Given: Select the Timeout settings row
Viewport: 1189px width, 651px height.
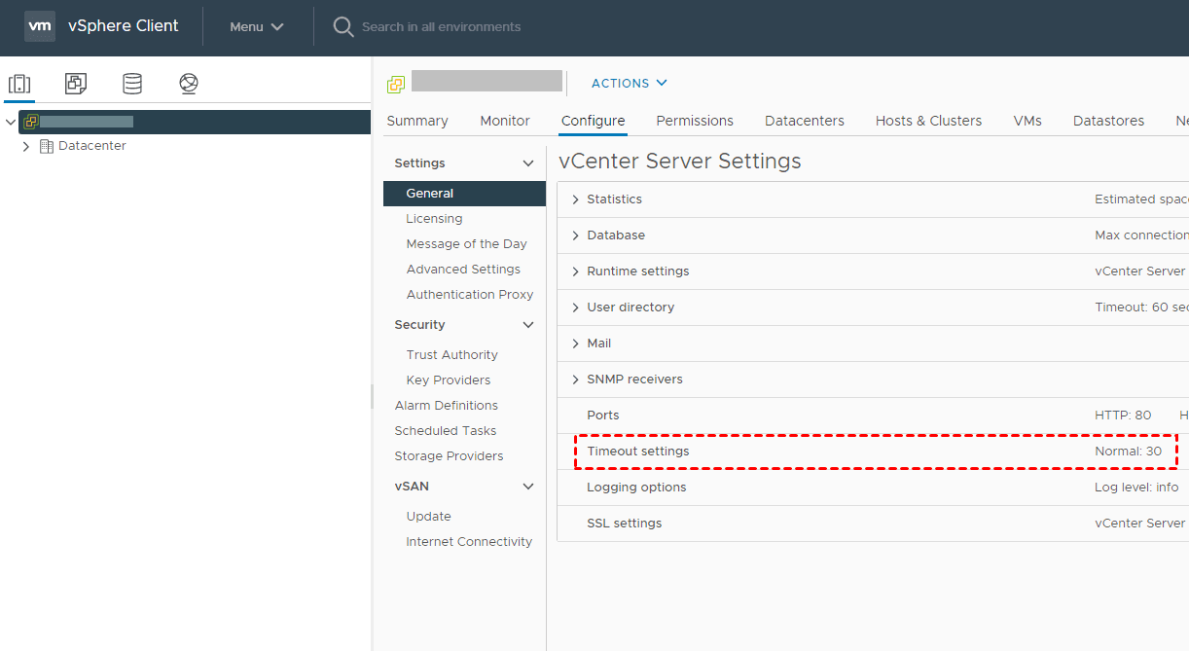Looking at the screenshot, I should 637,452.
